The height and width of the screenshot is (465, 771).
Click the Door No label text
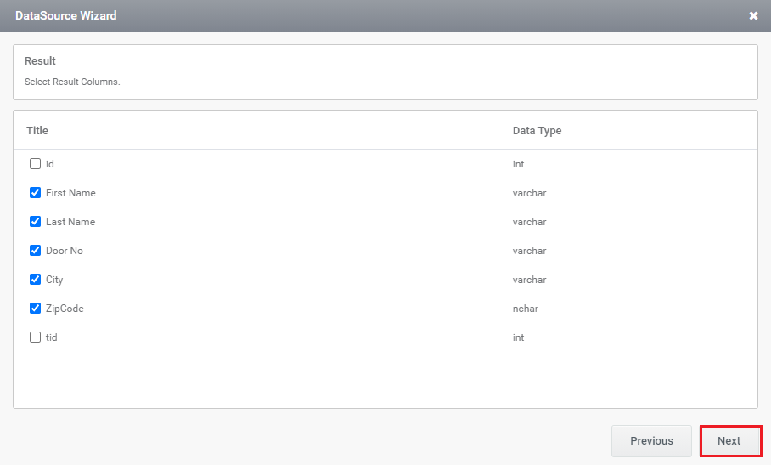65,251
